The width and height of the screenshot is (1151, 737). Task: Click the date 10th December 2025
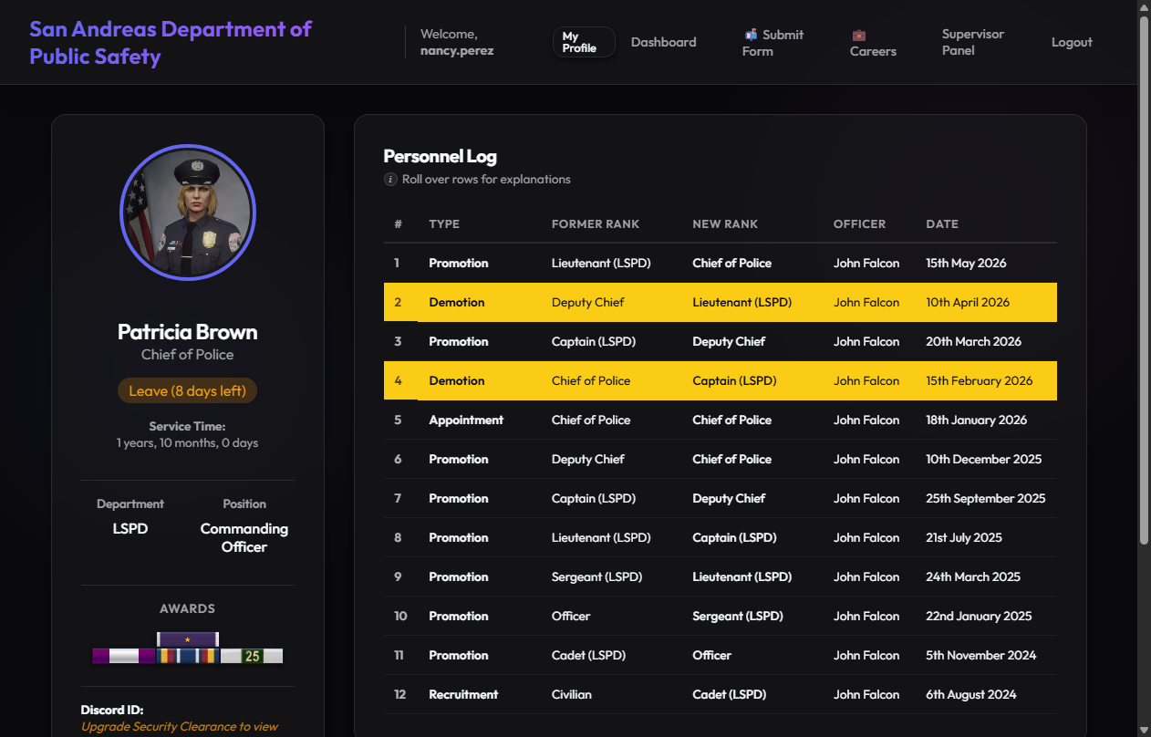(983, 459)
